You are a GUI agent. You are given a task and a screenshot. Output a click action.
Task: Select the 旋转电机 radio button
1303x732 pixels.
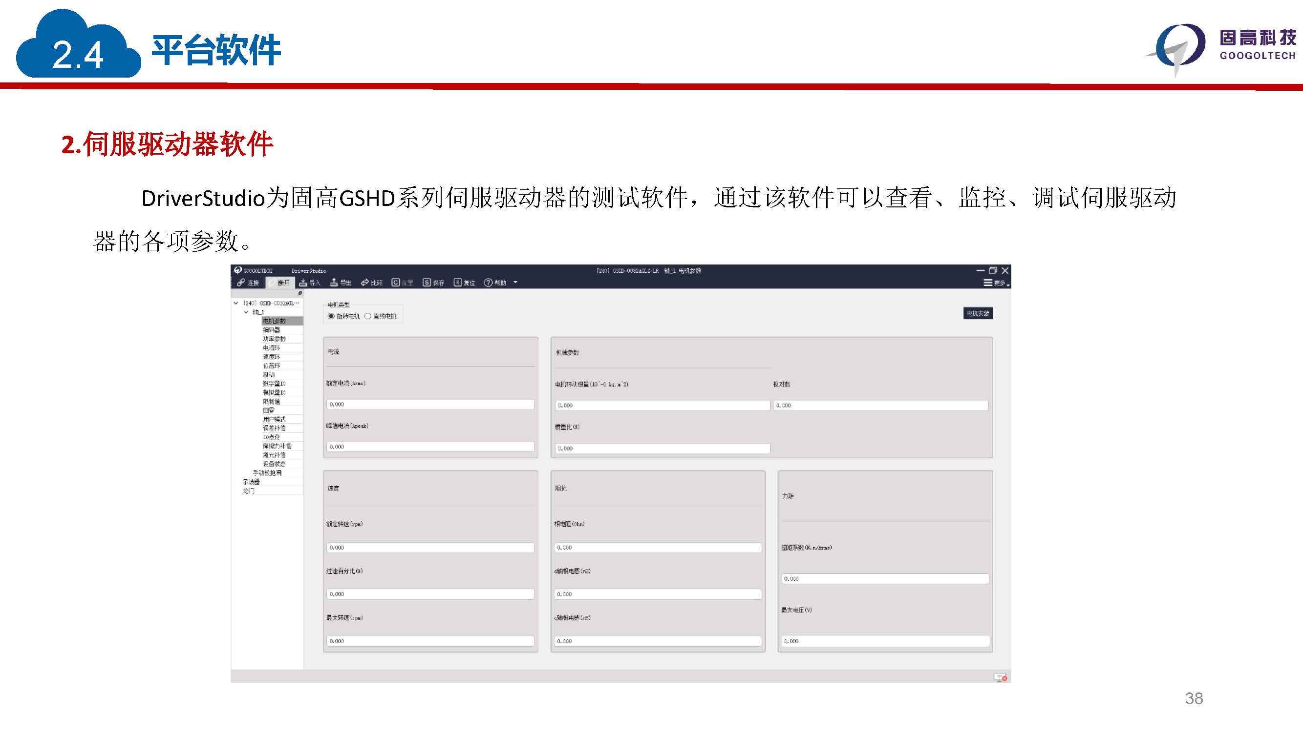pyautogui.click(x=331, y=316)
